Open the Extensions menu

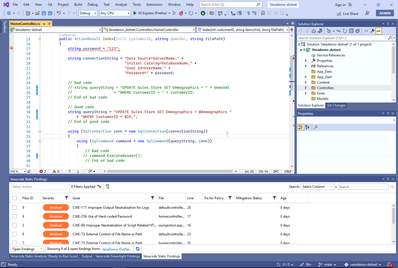[x=154, y=5]
